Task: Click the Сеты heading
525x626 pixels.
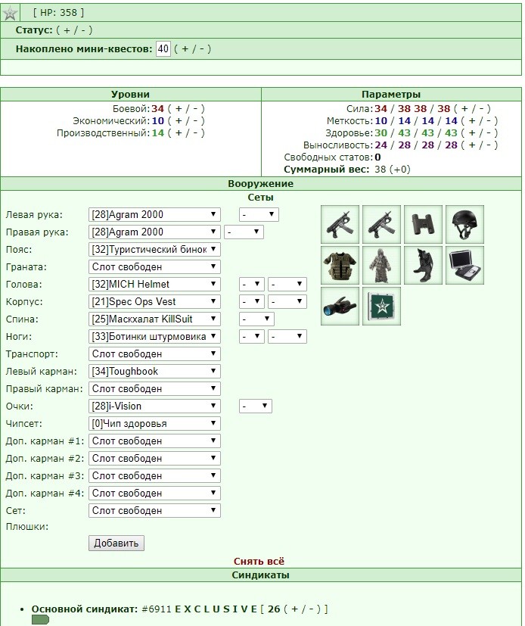Action: click(x=260, y=198)
